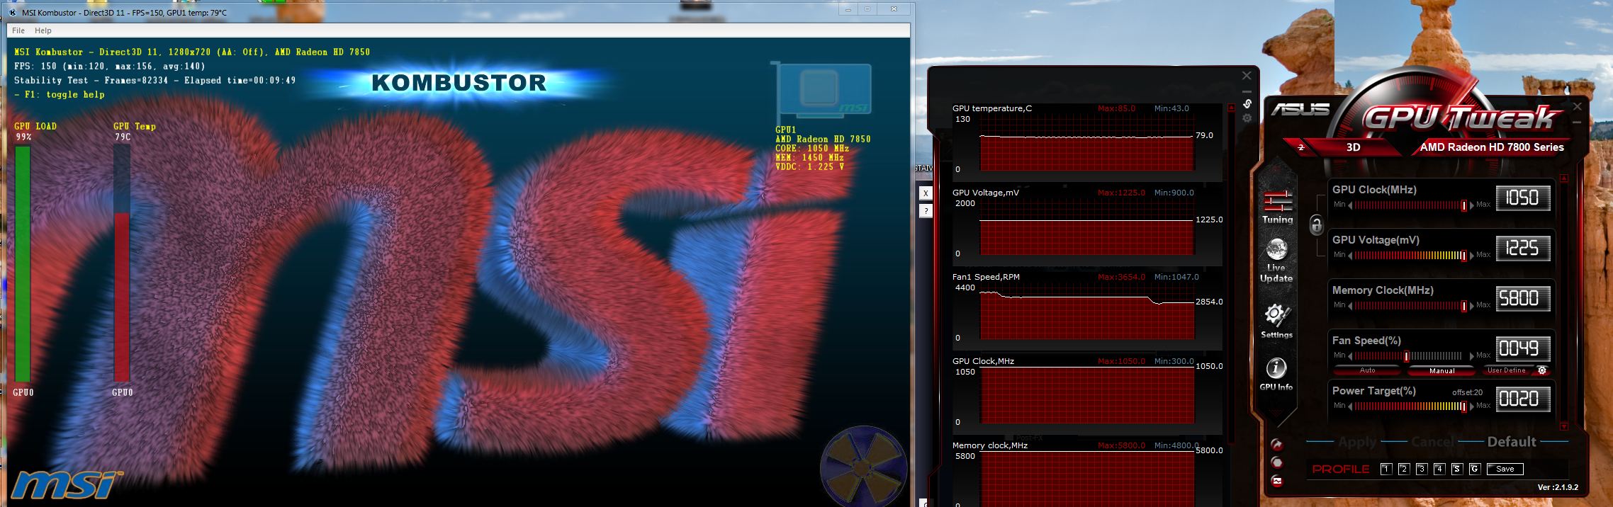Viewport: 1613px width, 507px height.
Task: Load profile 2 in GPU Tweak
Action: click(1404, 469)
